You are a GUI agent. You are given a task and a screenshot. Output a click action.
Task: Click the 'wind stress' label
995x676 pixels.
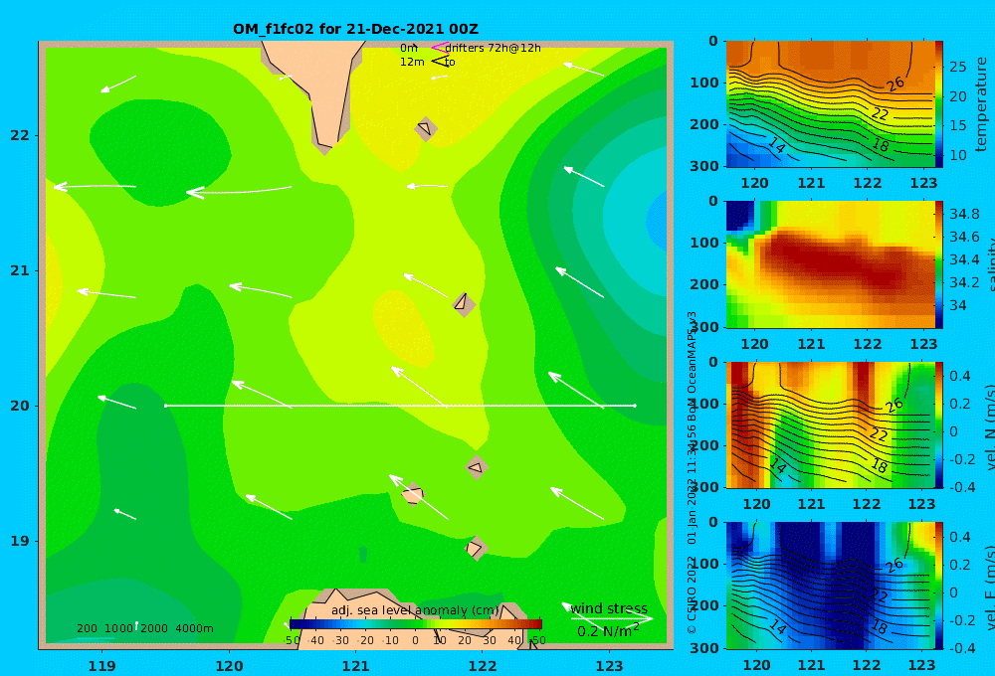(609, 608)
